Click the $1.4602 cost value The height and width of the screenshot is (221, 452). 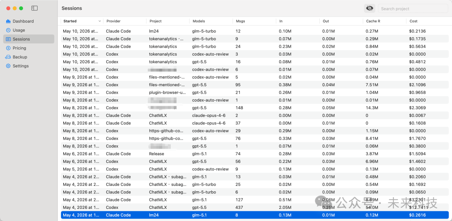417,162
